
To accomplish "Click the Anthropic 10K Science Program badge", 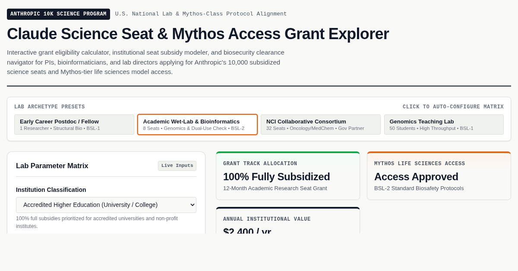I will pyautogui.click(x=58, y=14).
